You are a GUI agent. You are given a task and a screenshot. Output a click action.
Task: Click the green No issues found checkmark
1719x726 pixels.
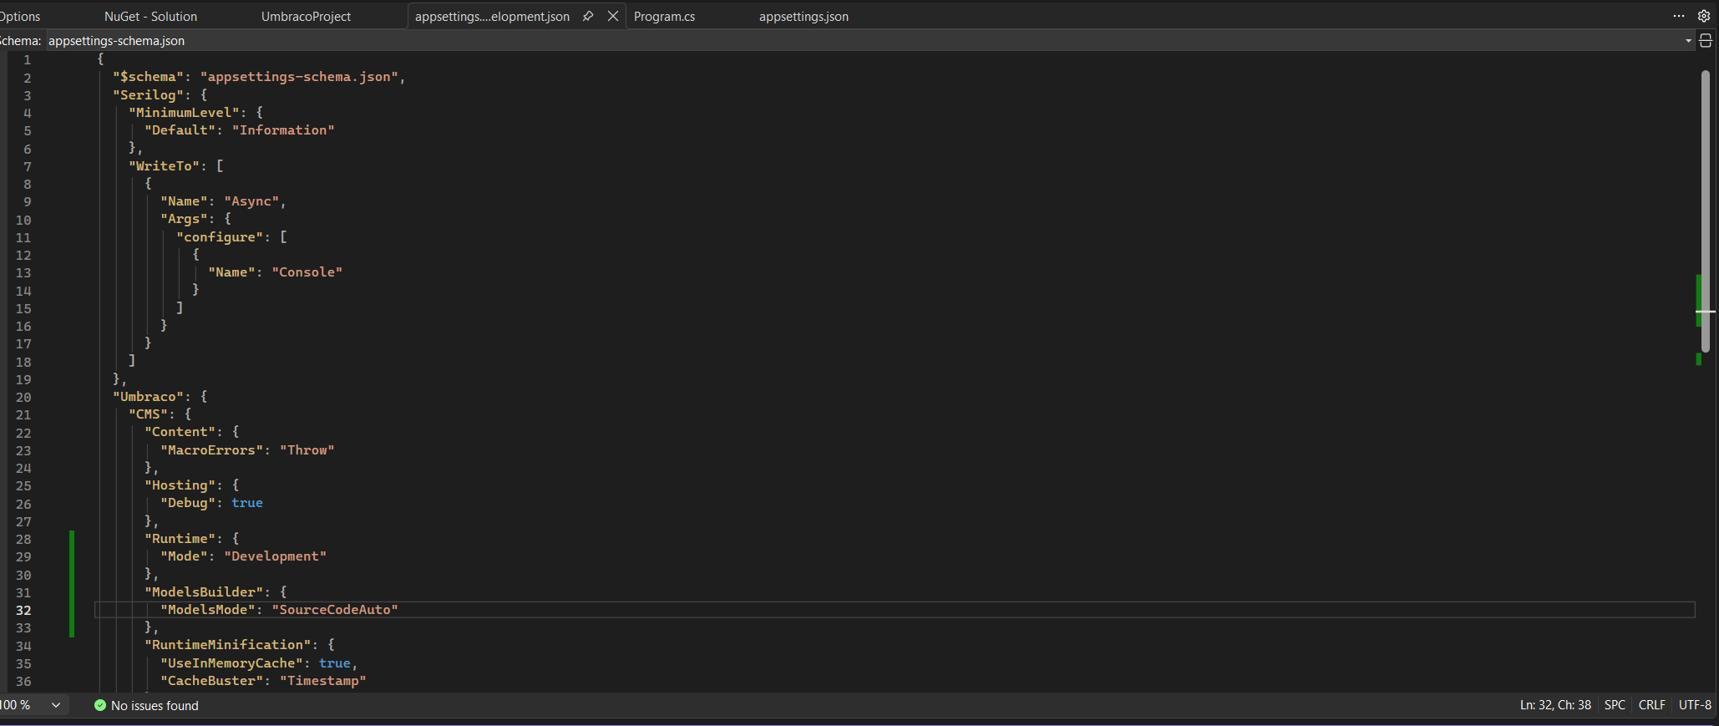(100, 705)
